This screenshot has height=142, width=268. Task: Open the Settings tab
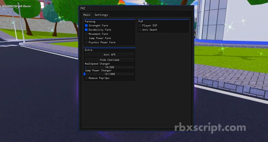pyautogui.click(x=101, y=15)
